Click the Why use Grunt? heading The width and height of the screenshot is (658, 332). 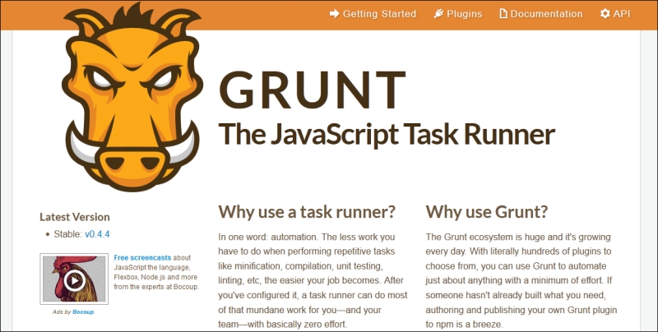coord(487,212)
